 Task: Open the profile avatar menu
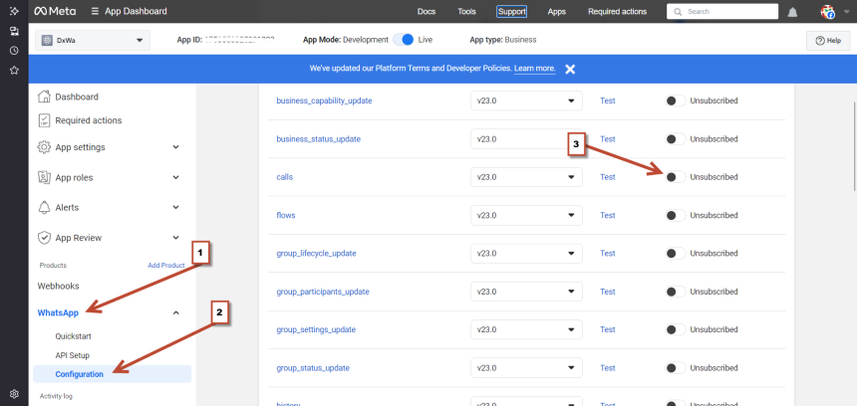828,12
